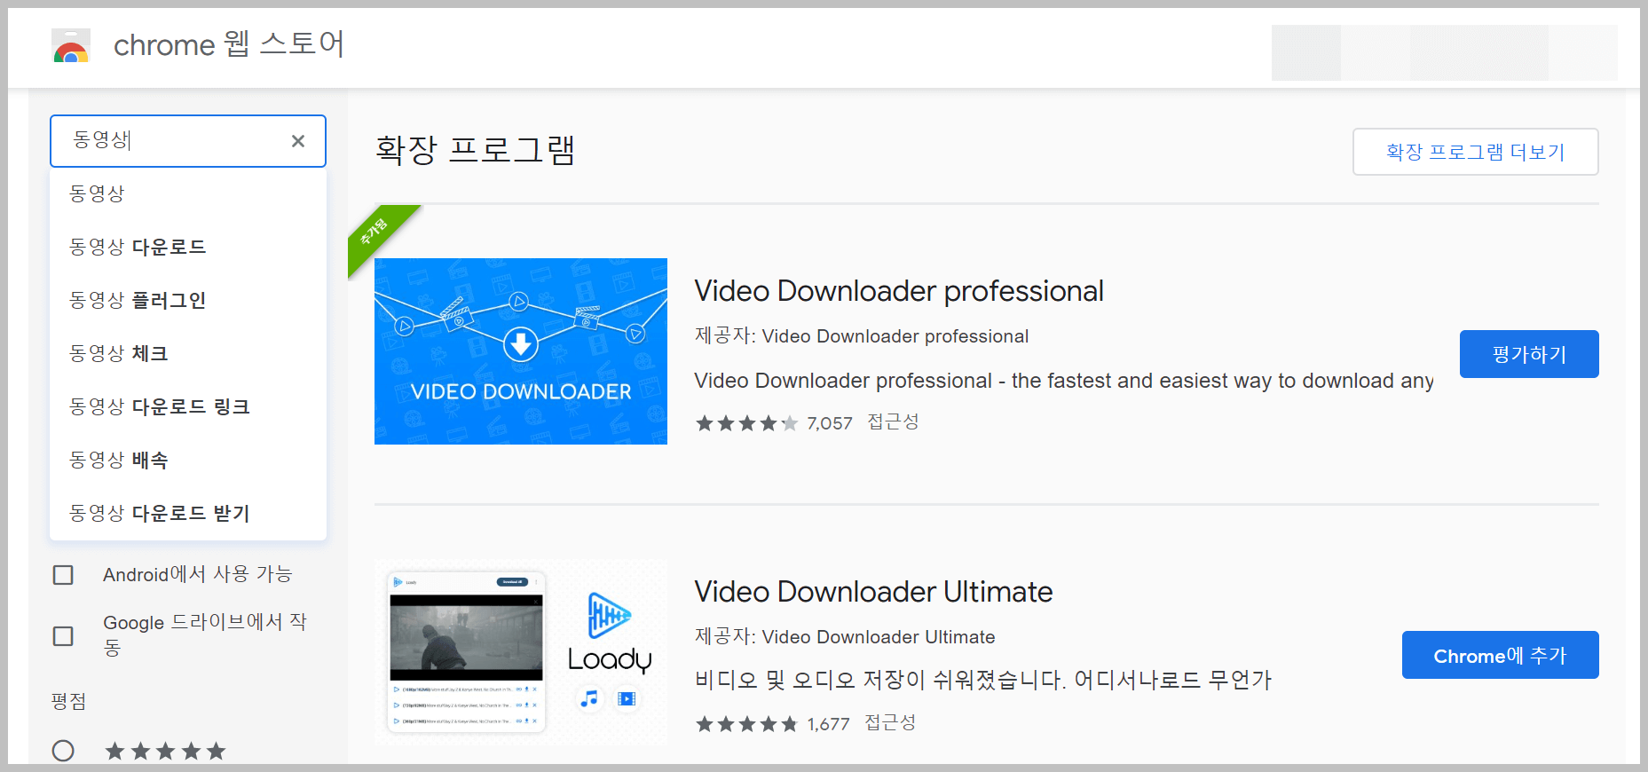Click 제공자: Video Downloader Ultimate text

tap(845, 637)
